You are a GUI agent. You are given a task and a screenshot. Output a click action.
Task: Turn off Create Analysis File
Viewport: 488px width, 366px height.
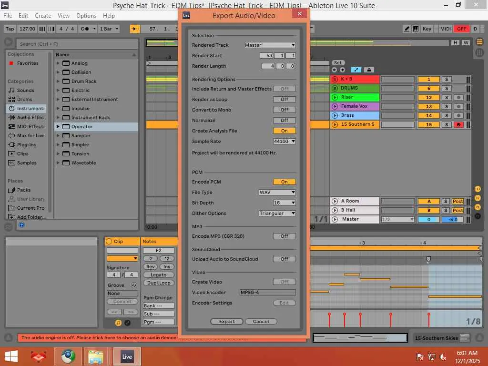pos(284,131)
